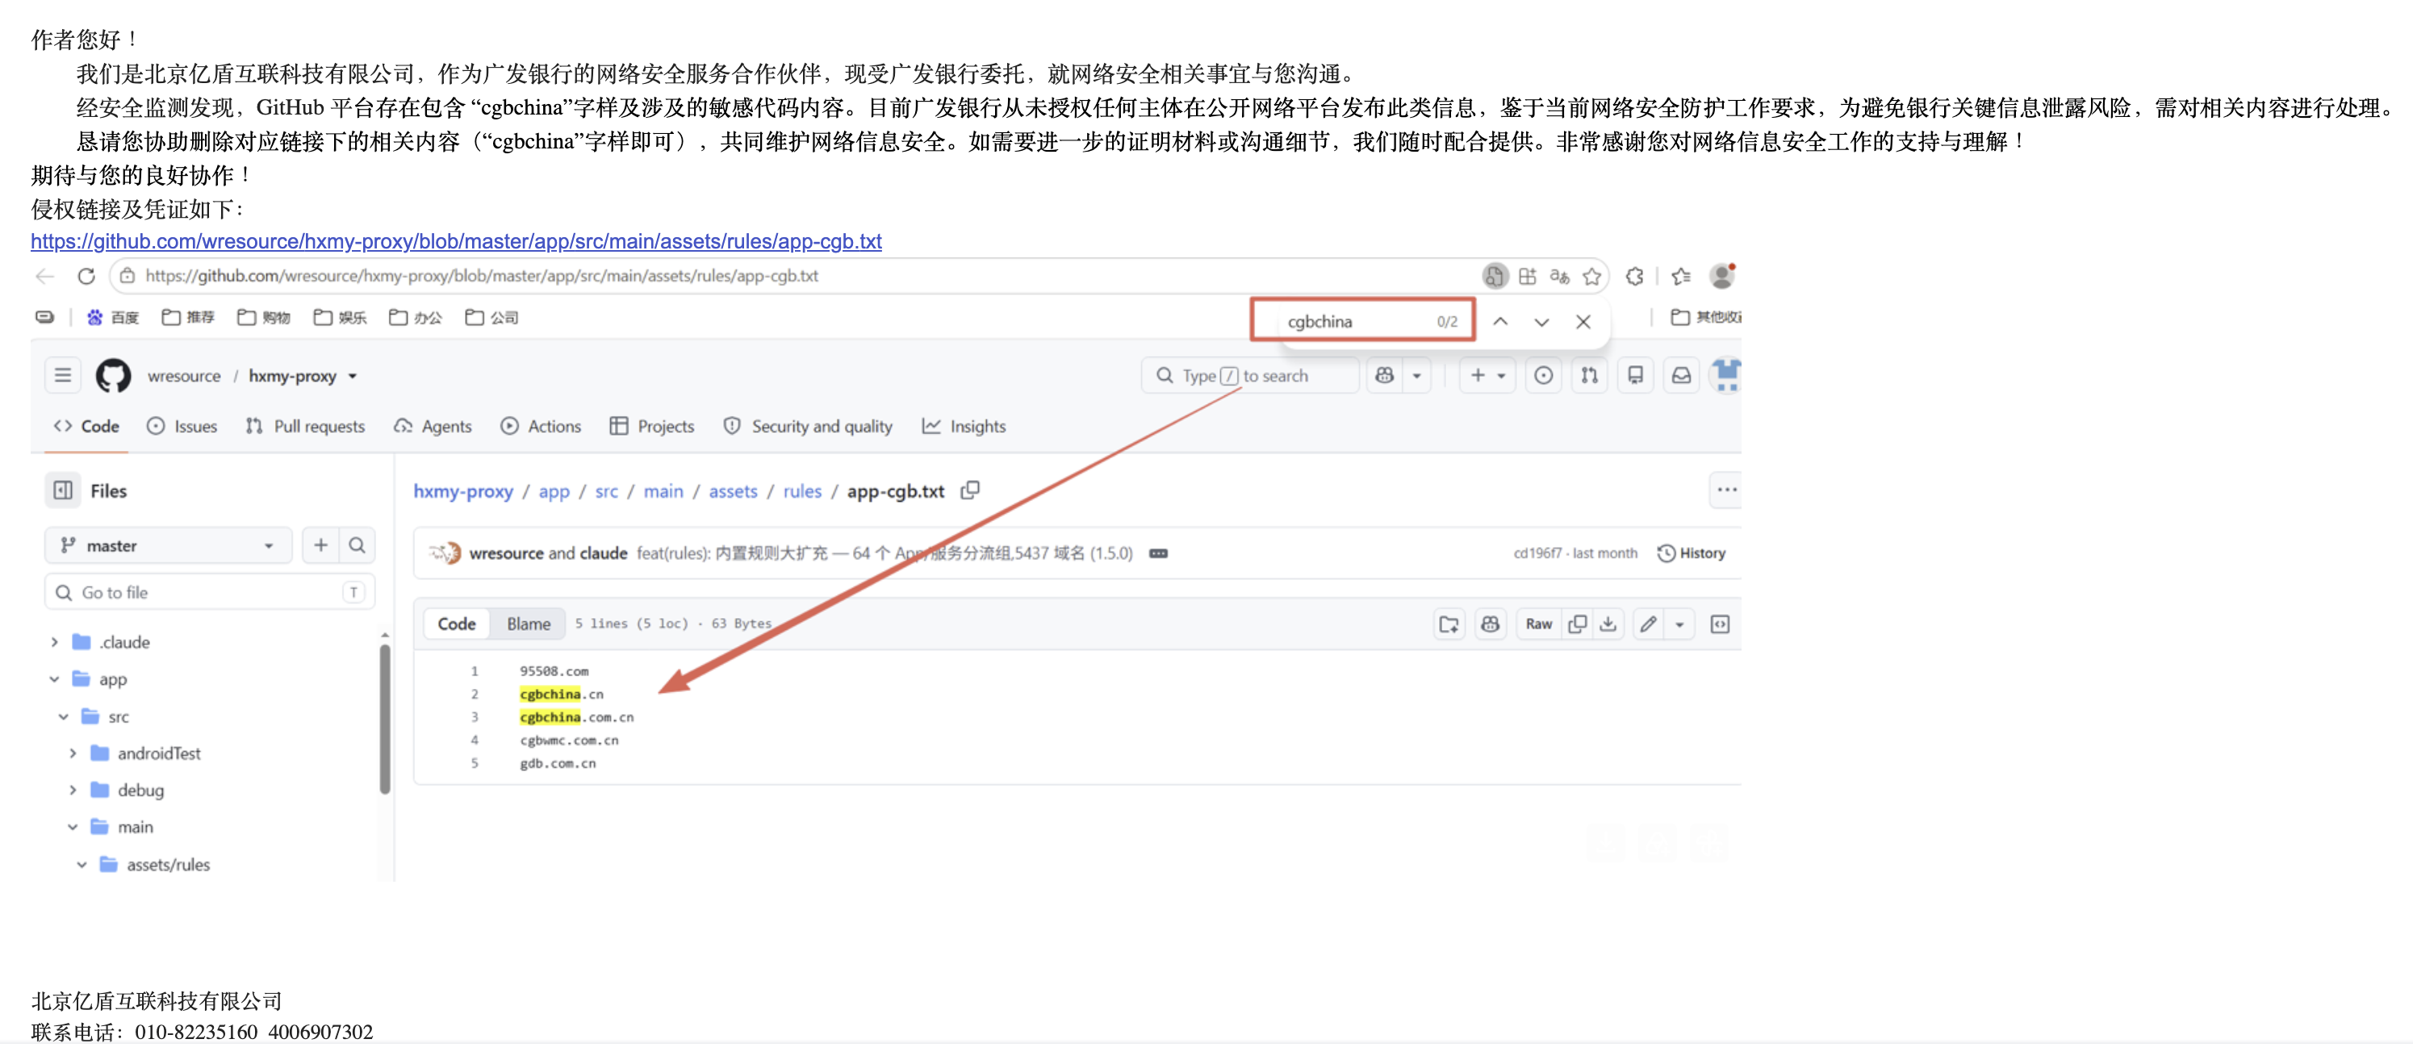The image size is (2413, 1060).
Task: Expand the .claude folder
Action: 54,642
